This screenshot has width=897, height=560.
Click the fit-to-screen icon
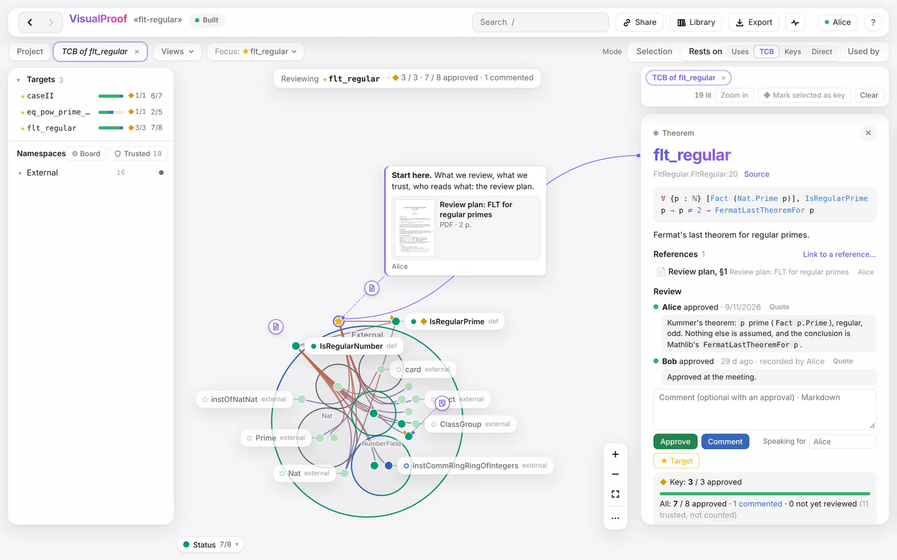[615, 494]
